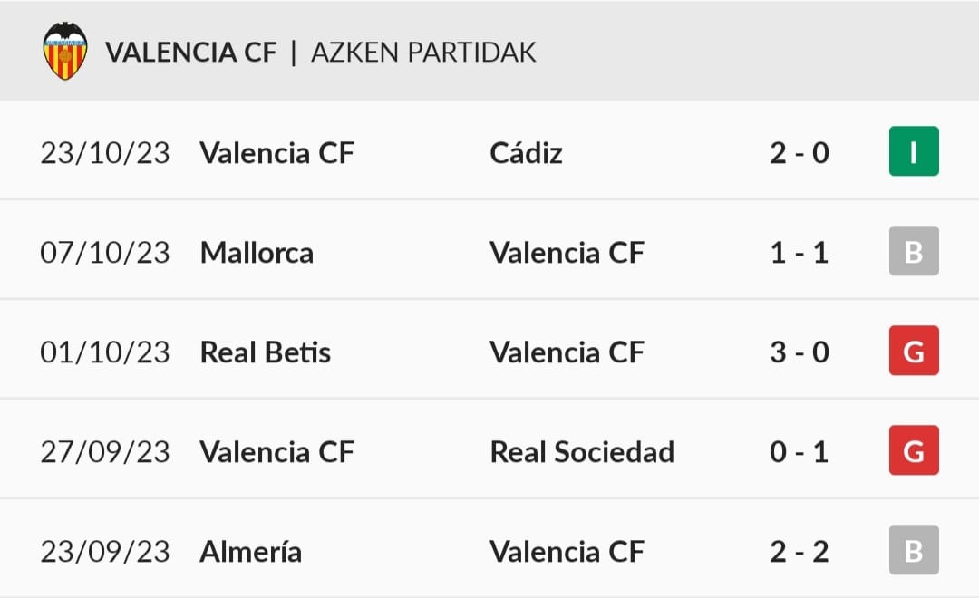Click the red G badge for Real Betis match
Image resolution: width=979 pixels, height=598 pixels.
914,350
